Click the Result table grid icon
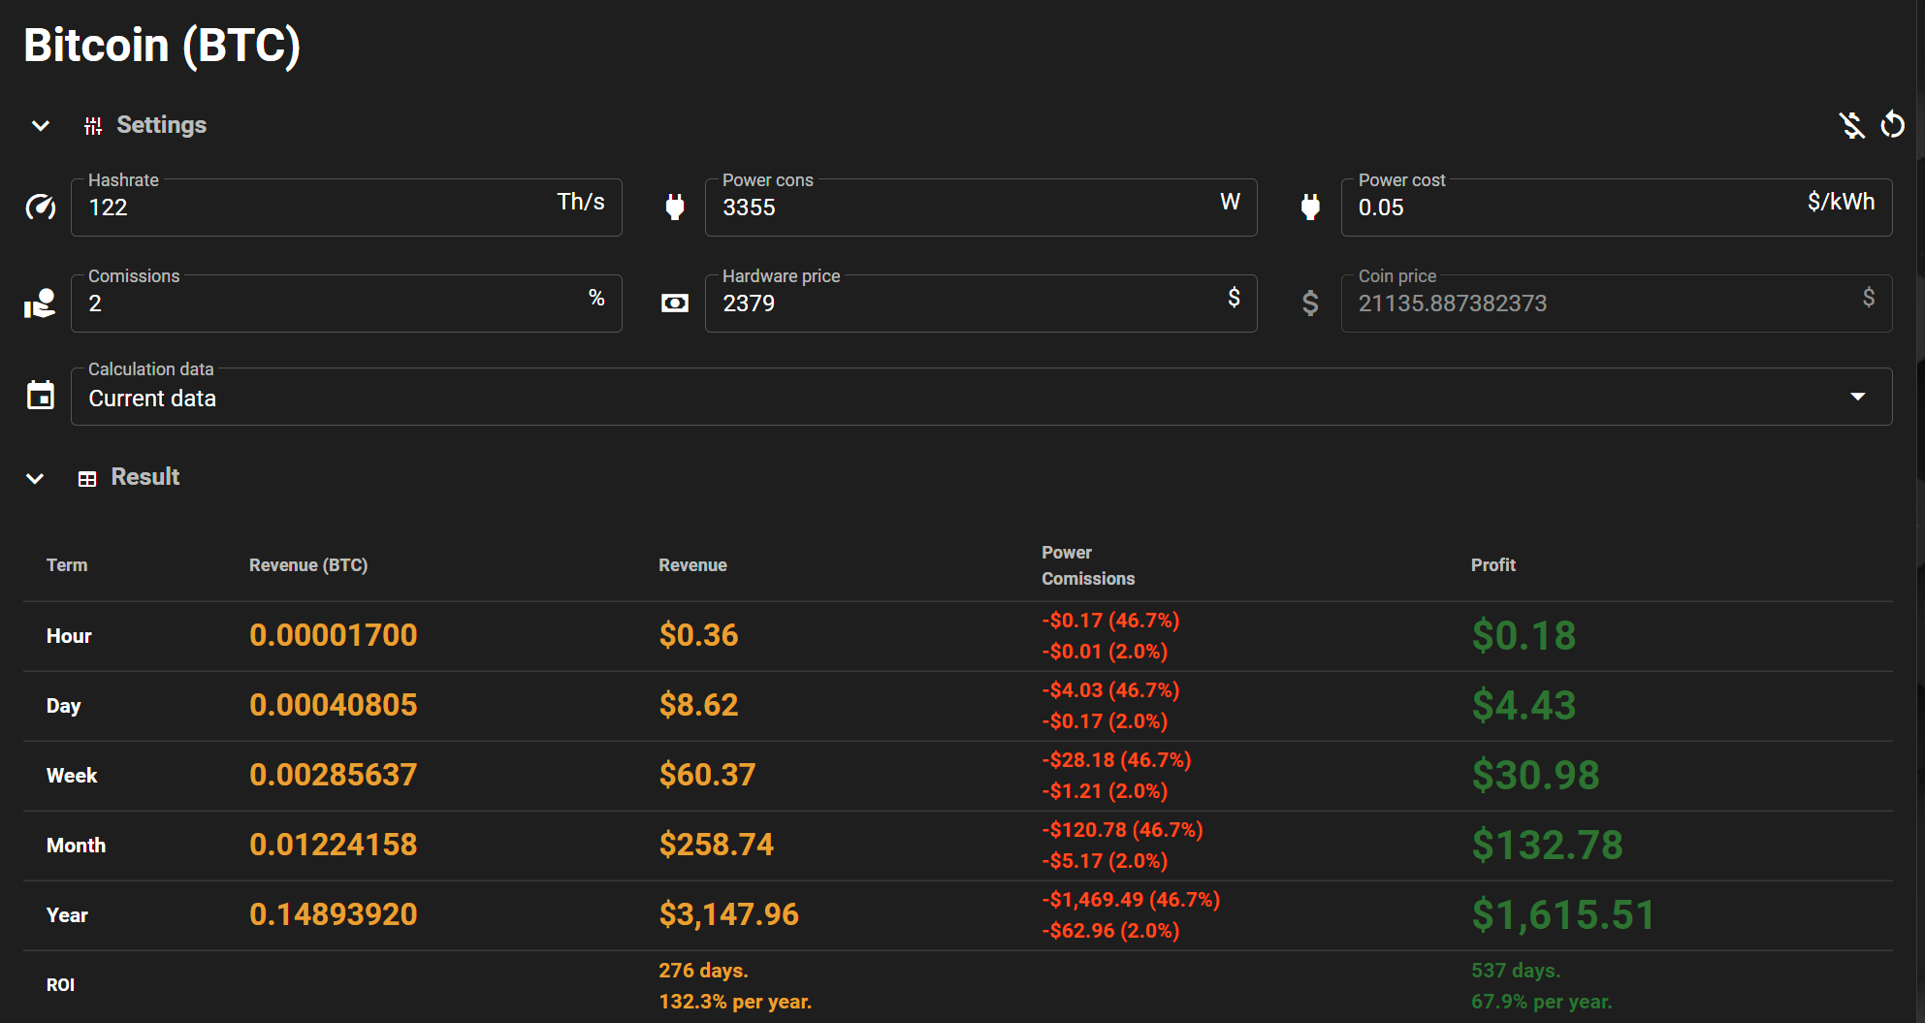The image size is (1925, 1023). point(87,479)
